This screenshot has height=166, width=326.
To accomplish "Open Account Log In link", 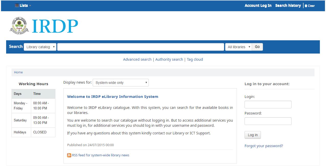I will [258, 6].
